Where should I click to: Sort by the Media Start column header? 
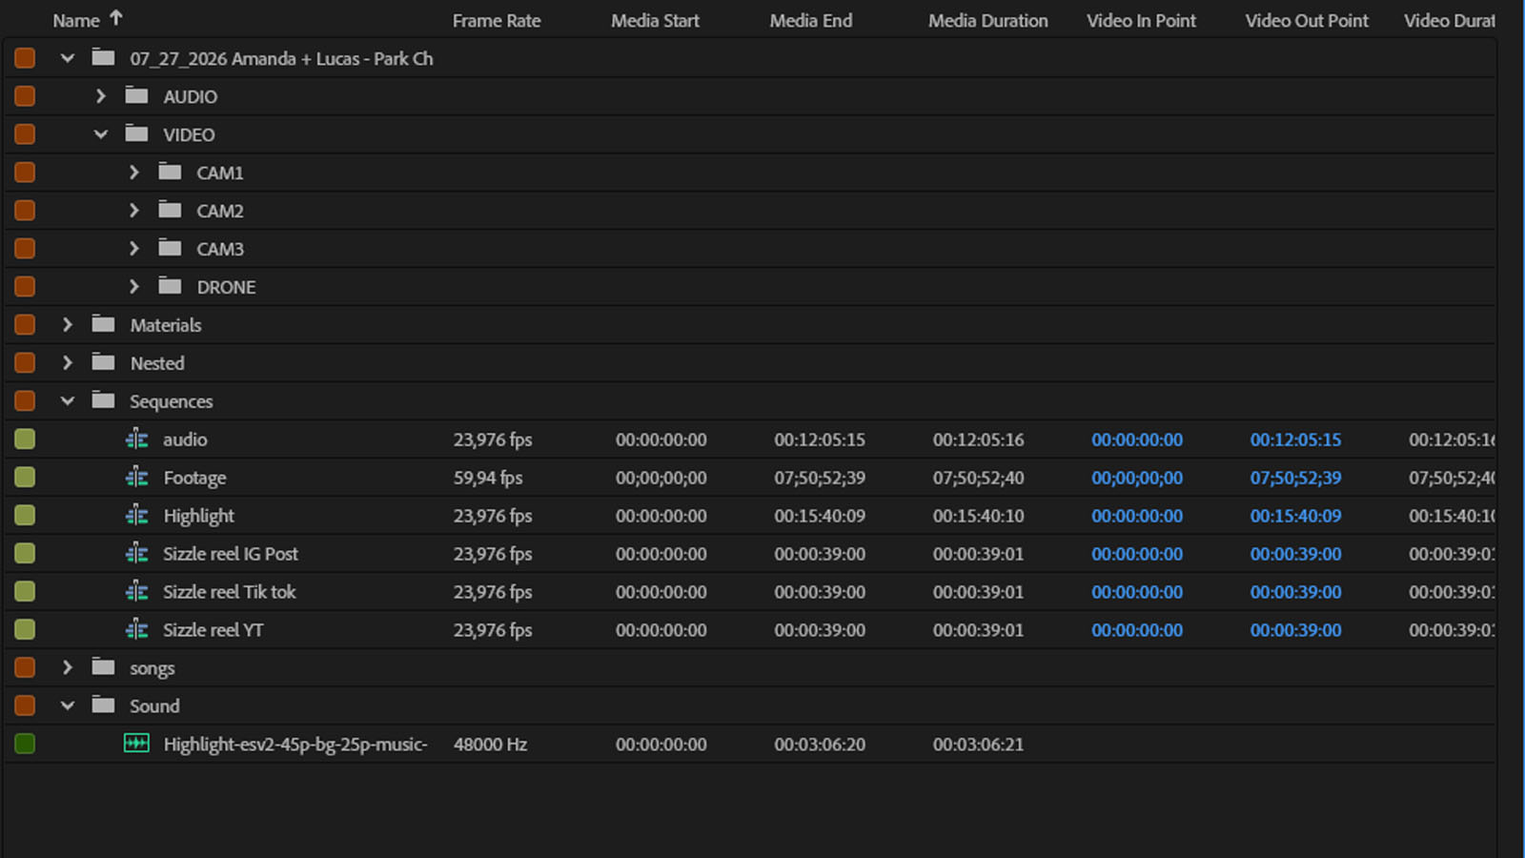coord(655,20)
